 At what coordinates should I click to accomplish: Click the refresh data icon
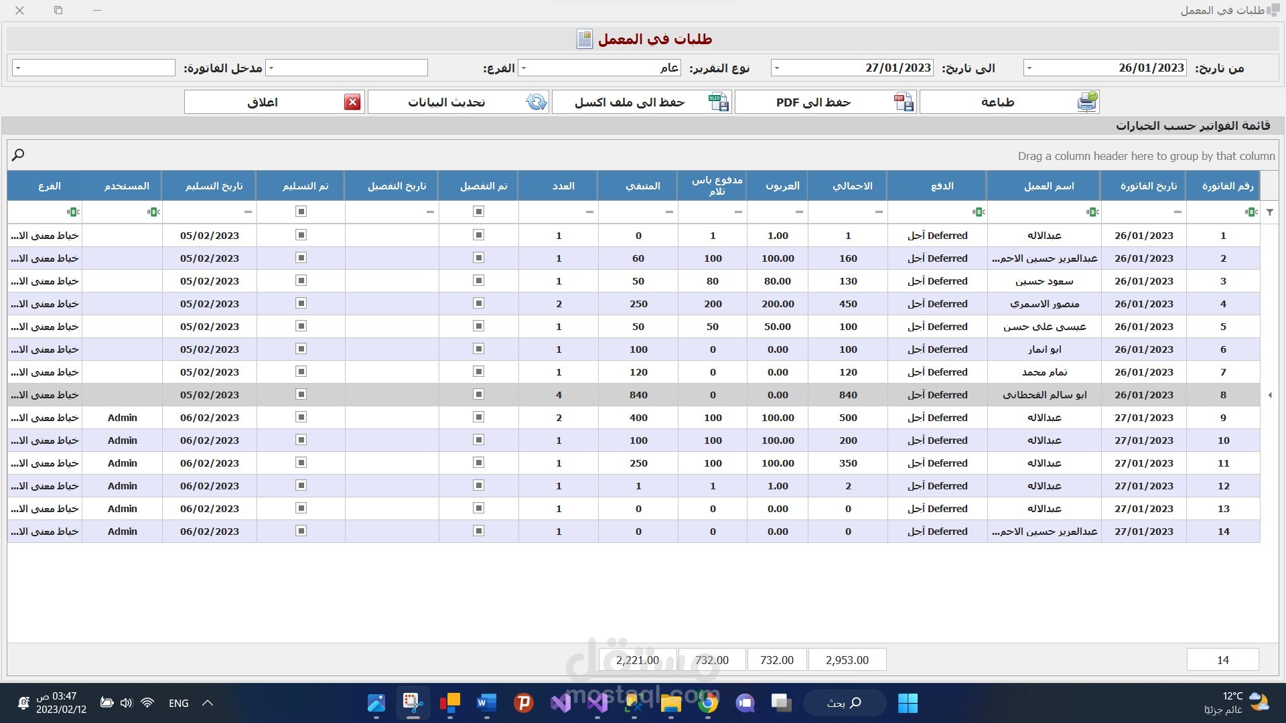[x=536, y=102]
